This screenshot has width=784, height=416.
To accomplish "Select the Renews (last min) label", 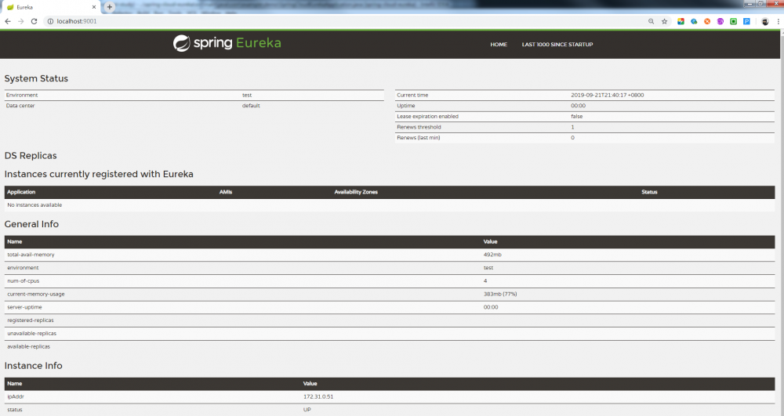I will click(x=418, y=138).
